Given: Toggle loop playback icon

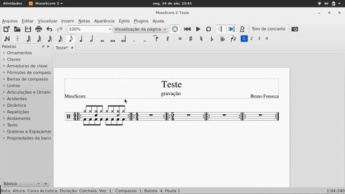Looking at the screenshot, I should tap(209, 29).
